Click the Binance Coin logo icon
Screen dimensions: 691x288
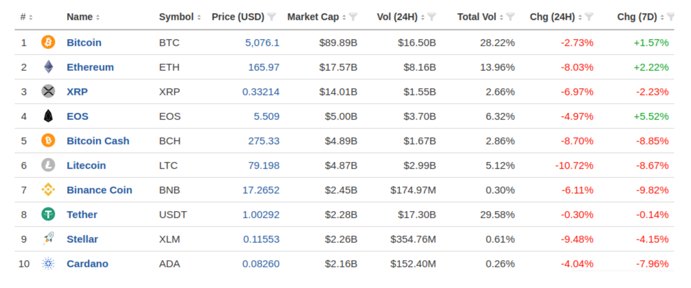(x=48, y=190)
